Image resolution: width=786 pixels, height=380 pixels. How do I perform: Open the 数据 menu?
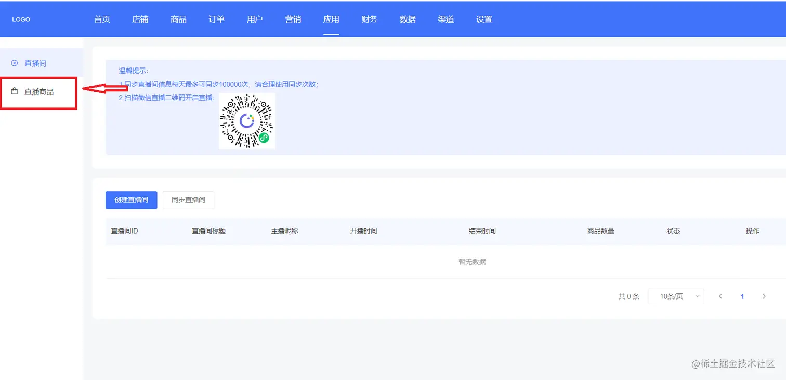(408, 19)
